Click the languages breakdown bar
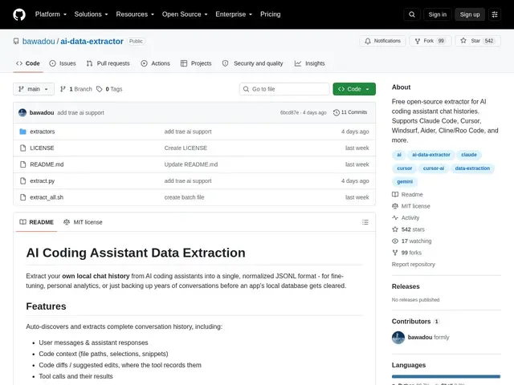 447,376
